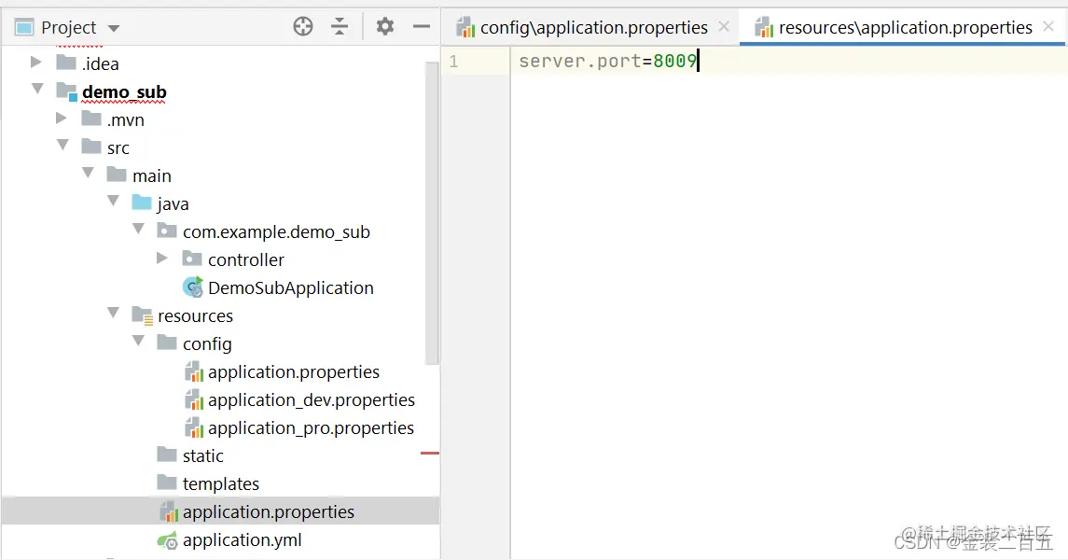This screenshot has height=560, width=1068.
Task: Open Project panel settings gear
Action: [385, 26]
